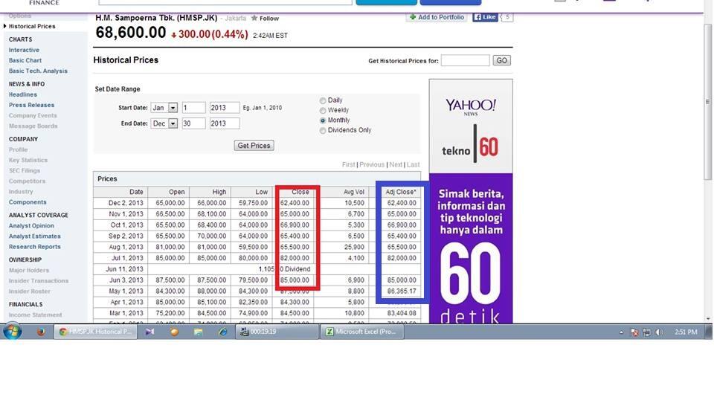
Task: Open Headlines in sidebar
Action: tap(23, 94)
